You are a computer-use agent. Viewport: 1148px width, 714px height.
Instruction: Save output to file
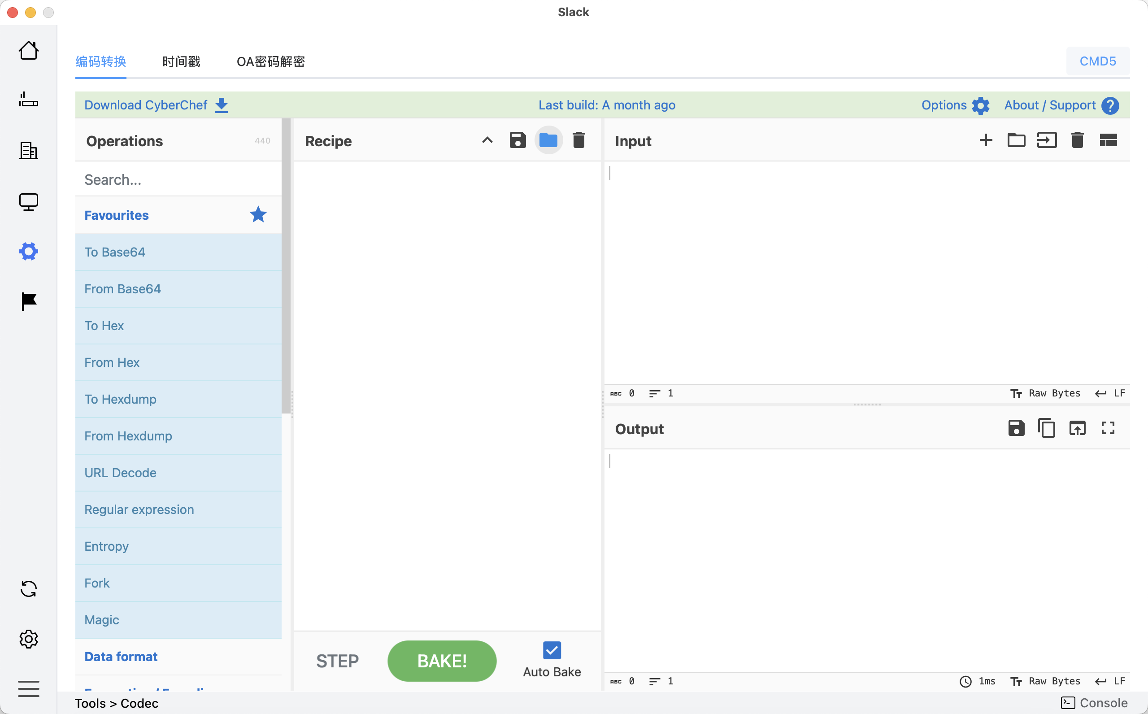(x=1016, y=428)
